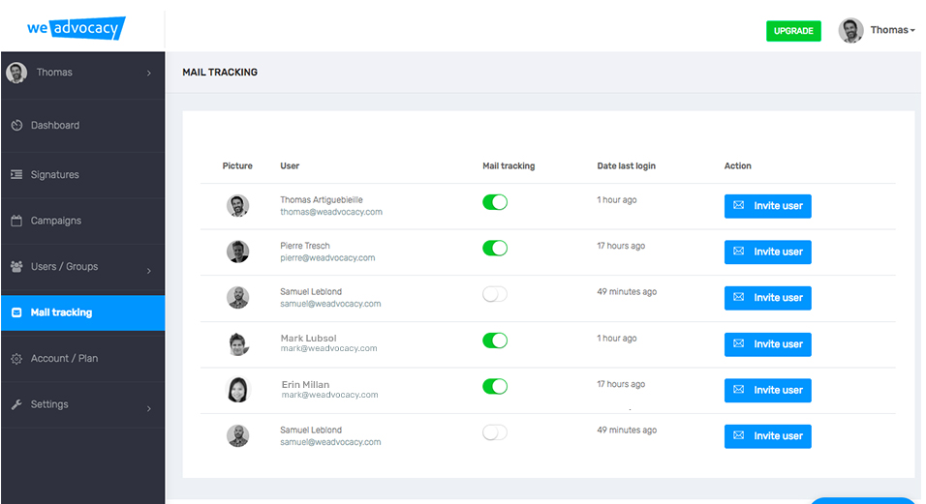Expand the Users / Groups submenu arrow
Screen dimensions: 926x504
pos(149,271)
